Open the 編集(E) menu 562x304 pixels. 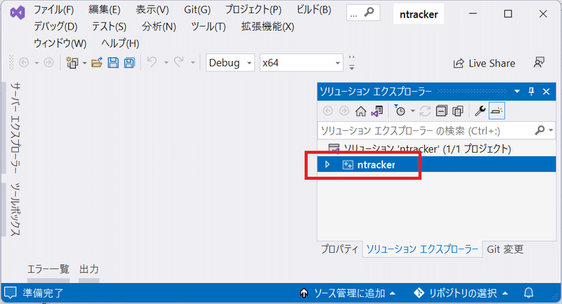104,10
